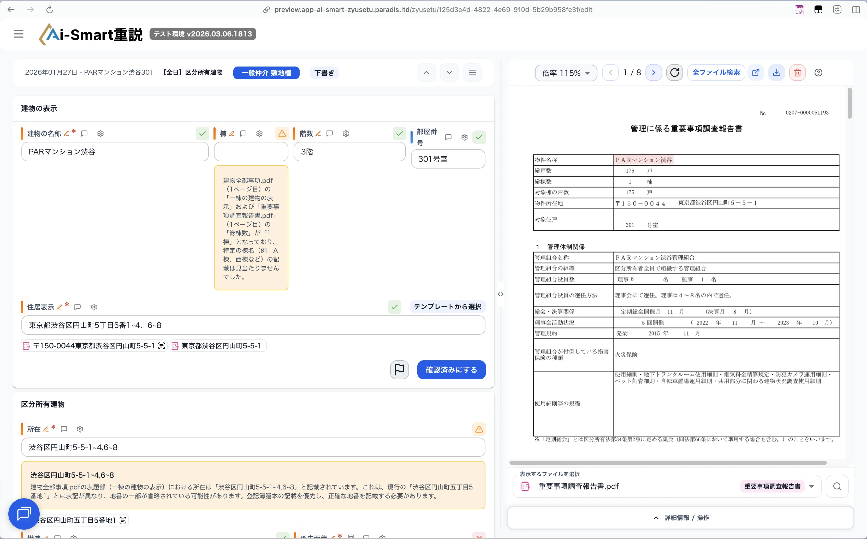The height and width of the screenshot is (539, 867).
Task: Go to previous PDF page
Action: click(x=610, y=73)
